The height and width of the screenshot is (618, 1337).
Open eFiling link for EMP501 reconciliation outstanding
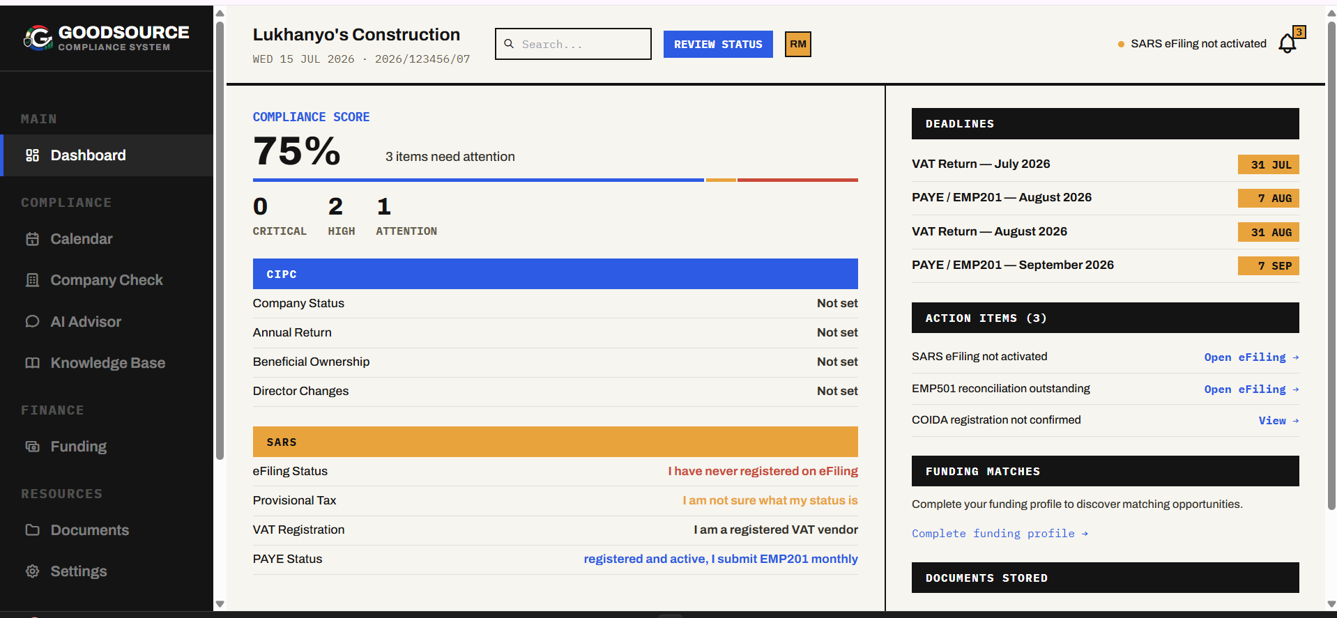coord(1251,389)
